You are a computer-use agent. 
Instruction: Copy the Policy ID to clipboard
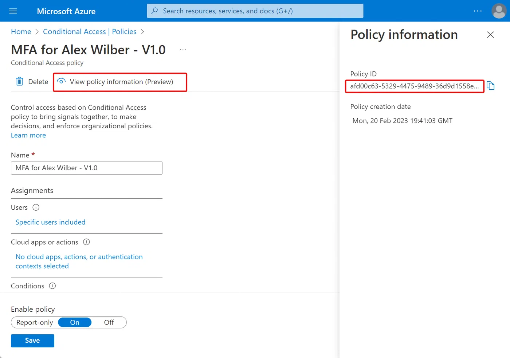[x=491, y=86]
